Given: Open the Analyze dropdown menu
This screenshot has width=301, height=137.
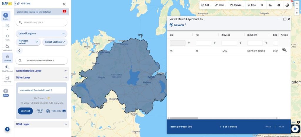Looking at the screenshot, I should point(237,5).
